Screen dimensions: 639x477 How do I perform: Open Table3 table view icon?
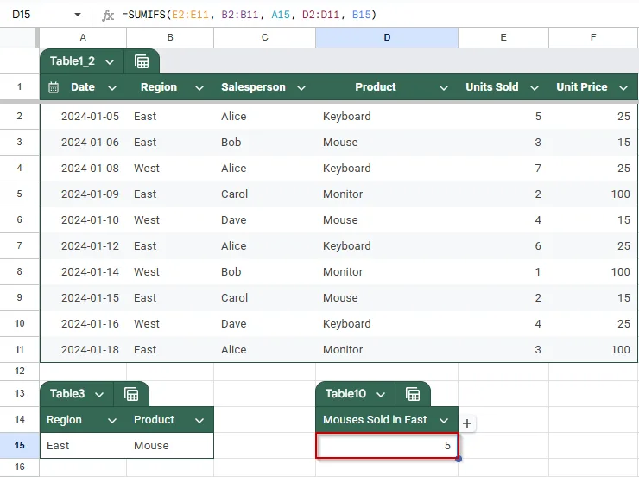pos(131,394)
